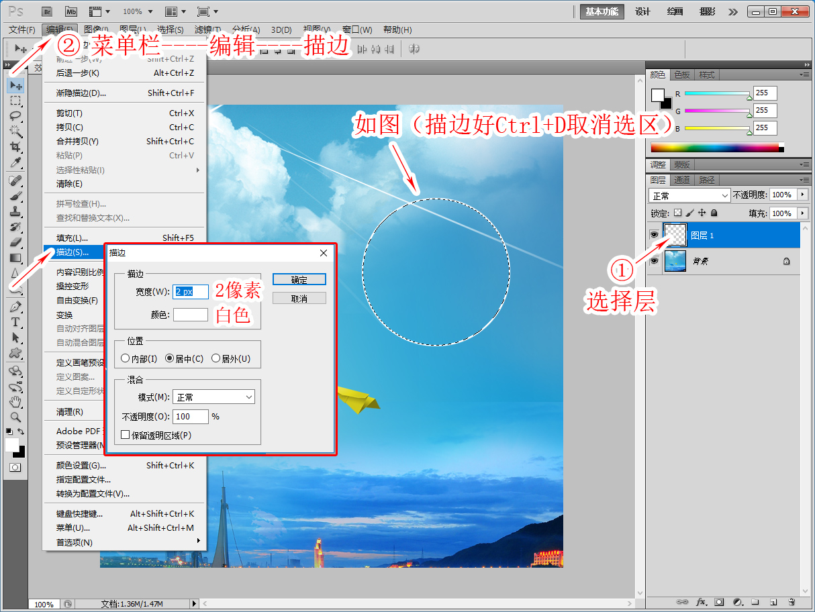Hide the 图层 1 layer visibility eye
This screenshot has width=815, height=612.
(x=654, y=235)
